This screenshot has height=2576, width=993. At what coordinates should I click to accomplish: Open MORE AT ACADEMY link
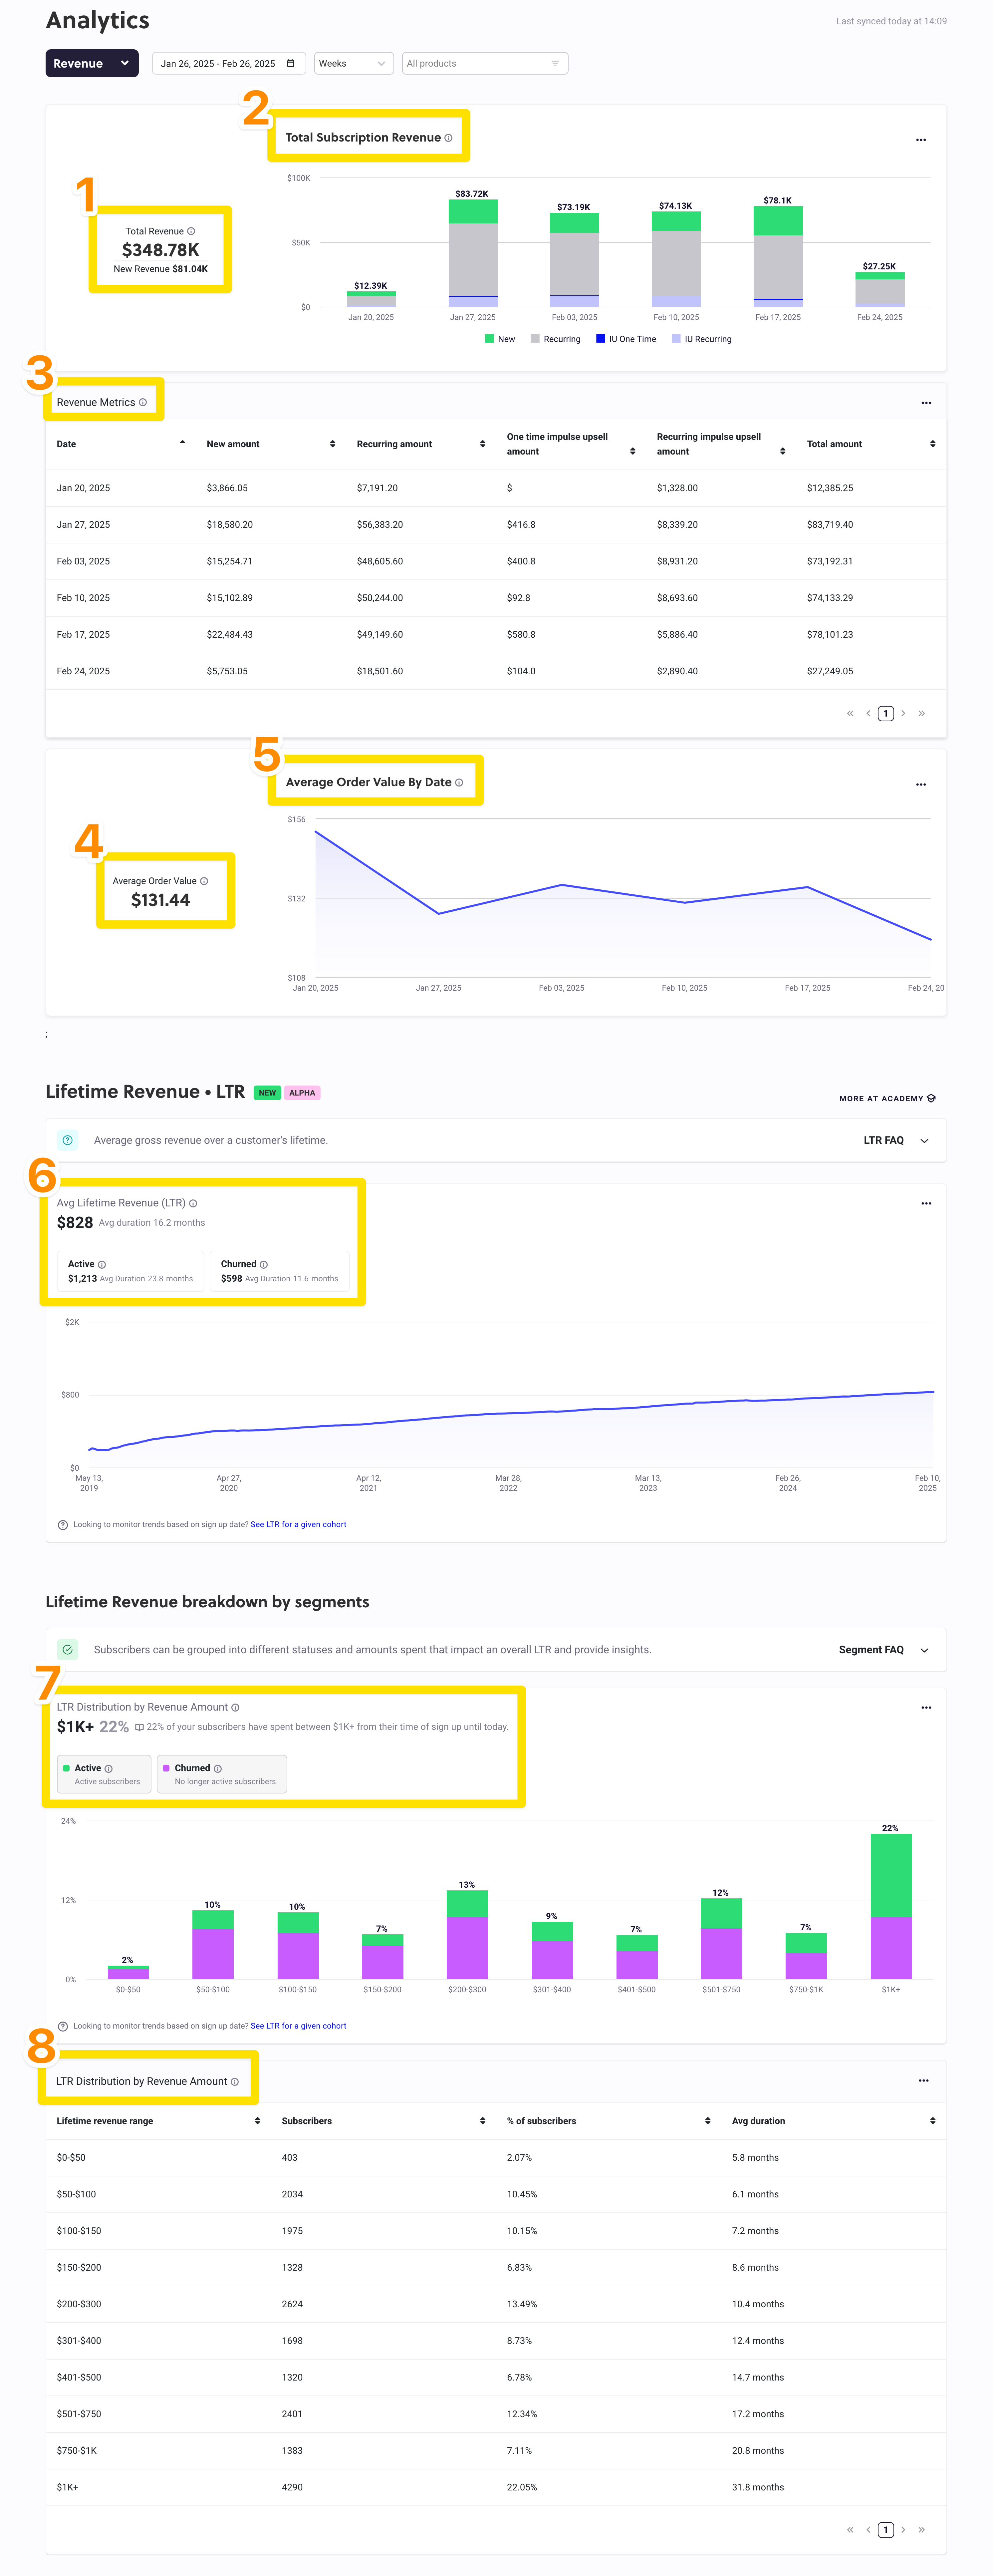pos(887,1098)
